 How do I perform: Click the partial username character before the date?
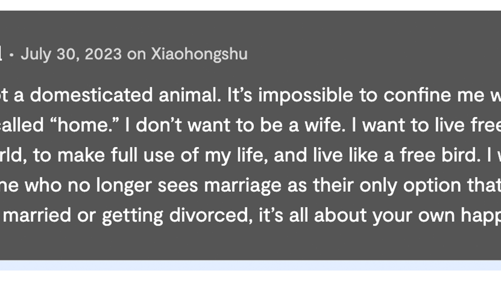(2, 54)
